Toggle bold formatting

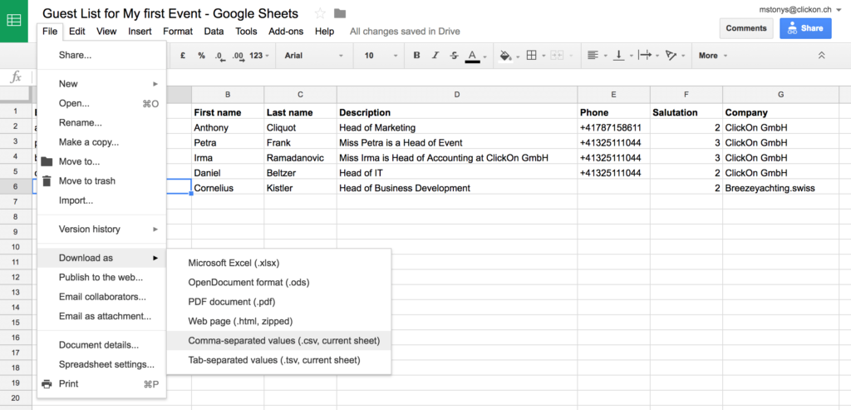(416, 56)
